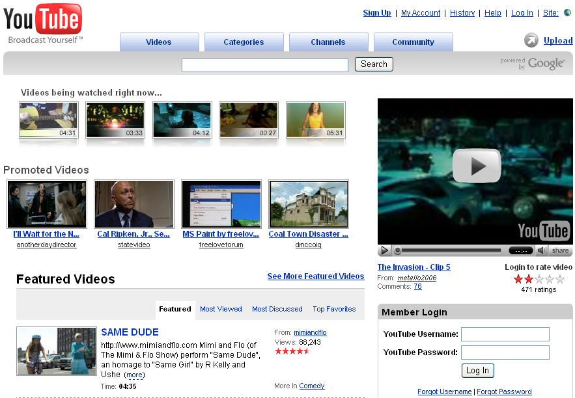Open Cal Ripken, Jr. promoted thumbnail
The image size is (575, 398).
(x=134, y=204)
